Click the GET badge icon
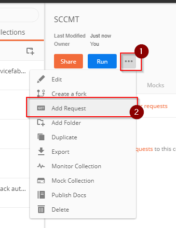The image size is (176, 228). (x=41, y=108)
